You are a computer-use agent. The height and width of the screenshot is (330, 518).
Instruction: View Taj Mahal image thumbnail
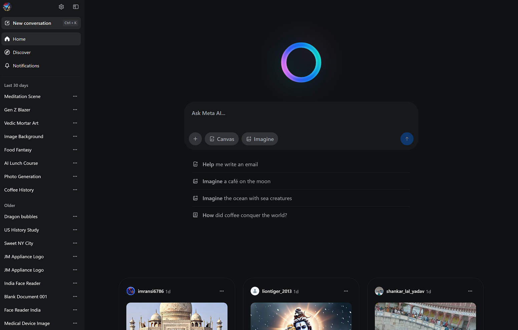(177, 316)
